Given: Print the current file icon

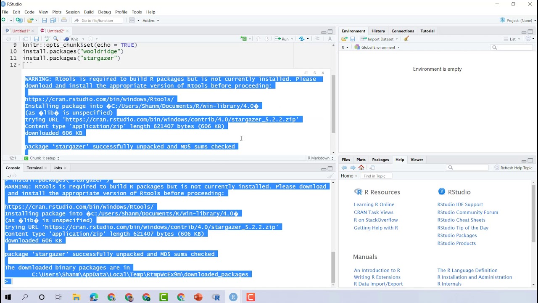Looking at the screenshot, I should pyautogui.click(x=64, y=20).
